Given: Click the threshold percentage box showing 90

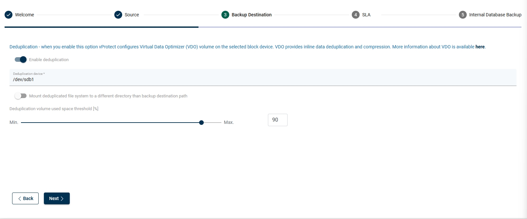Looking at the screenshot, I should (277, 120).
